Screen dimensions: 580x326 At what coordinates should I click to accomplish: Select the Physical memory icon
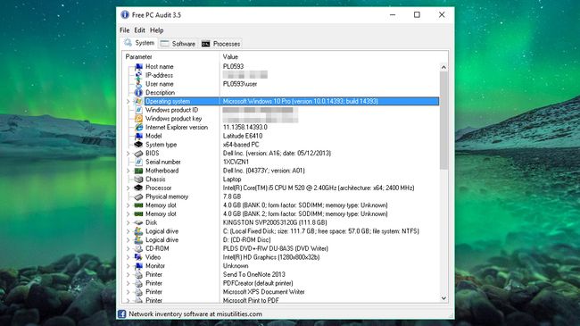click(x=138, y=196)
